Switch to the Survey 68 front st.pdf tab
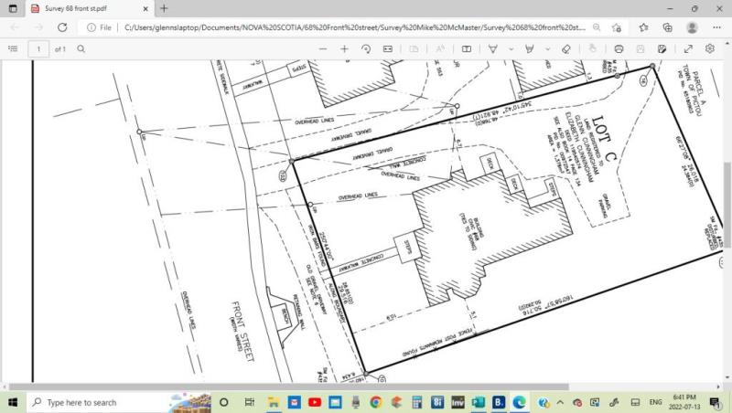The image size is (732, 413). (x=82, y=8)
